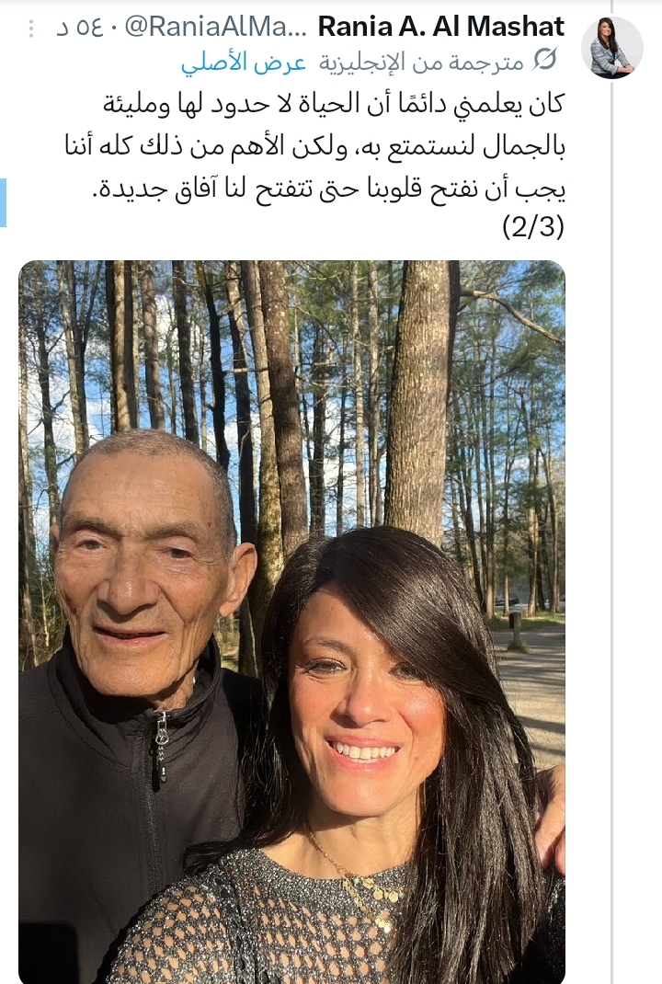Open the three-dot more options menu

[x=30, y=29]
